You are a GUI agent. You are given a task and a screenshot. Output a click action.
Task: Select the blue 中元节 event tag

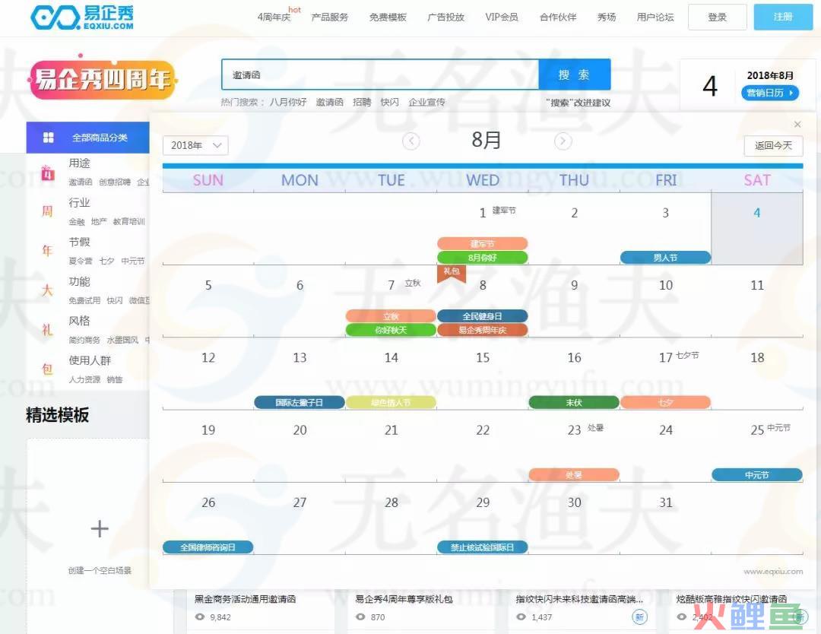(x=756, y=475)
